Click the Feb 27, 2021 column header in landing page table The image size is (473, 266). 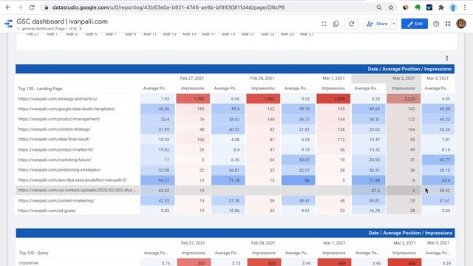tap(192, 78)
